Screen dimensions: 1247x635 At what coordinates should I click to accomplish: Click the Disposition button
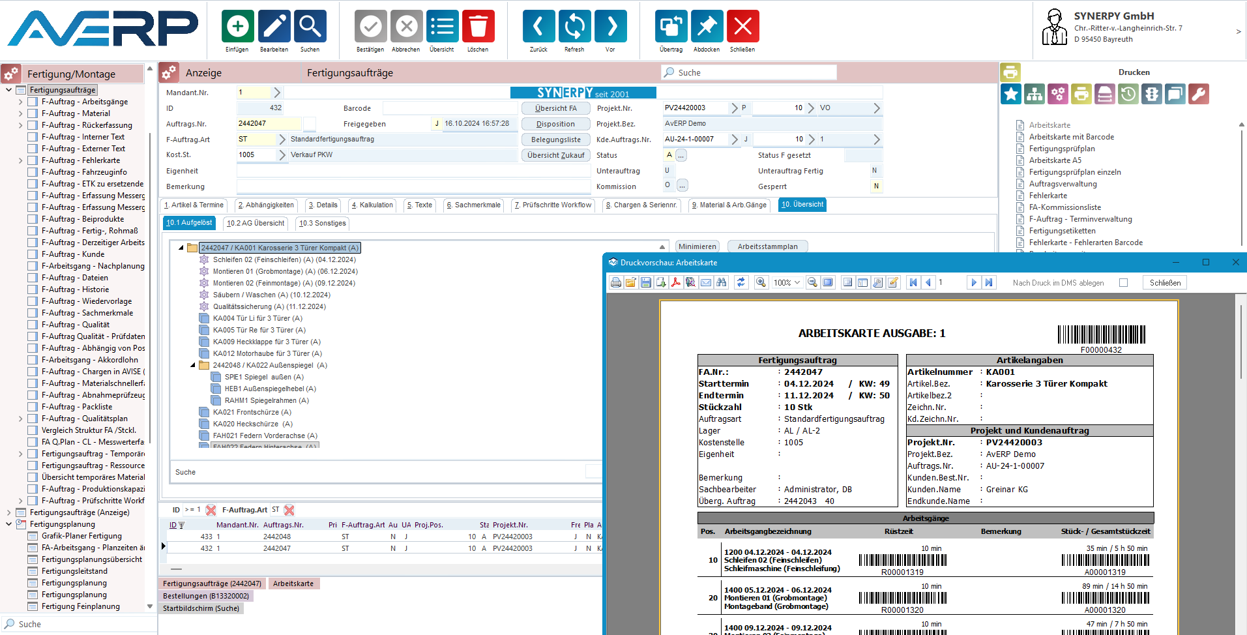[x=555, y=124]
